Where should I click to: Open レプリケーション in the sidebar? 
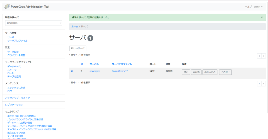(x=14, y=105)
